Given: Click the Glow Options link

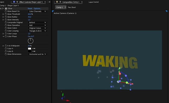Looking at the screenshot, I should click(37, 8).
